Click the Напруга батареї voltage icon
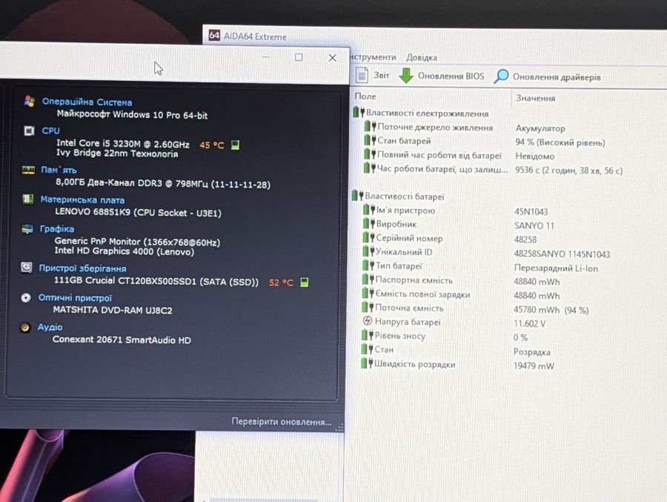 (x=368, y=321)
